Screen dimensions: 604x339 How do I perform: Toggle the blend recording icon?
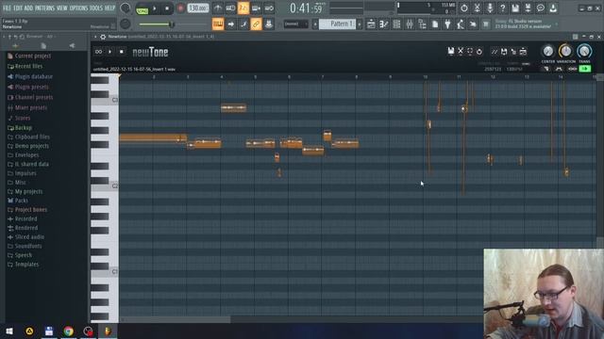coord(256,8)
